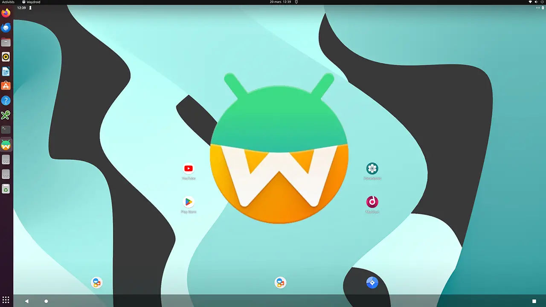This screenshot has height=307, width=546.
Task: Show the applications grid
Action: tap(6, 300)
